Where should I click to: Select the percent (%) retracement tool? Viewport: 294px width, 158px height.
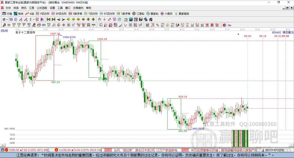pyautogui.click(x=158, y=25)
